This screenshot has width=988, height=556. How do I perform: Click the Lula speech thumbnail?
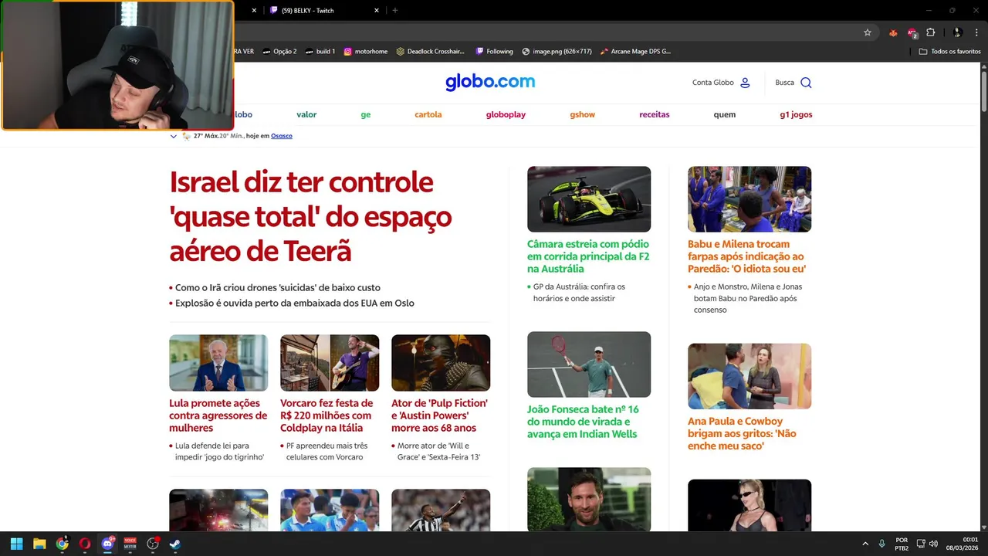(x=218, y=363)
